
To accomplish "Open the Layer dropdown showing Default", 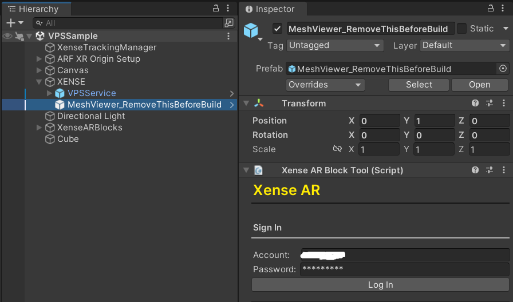I will [464, 45].
